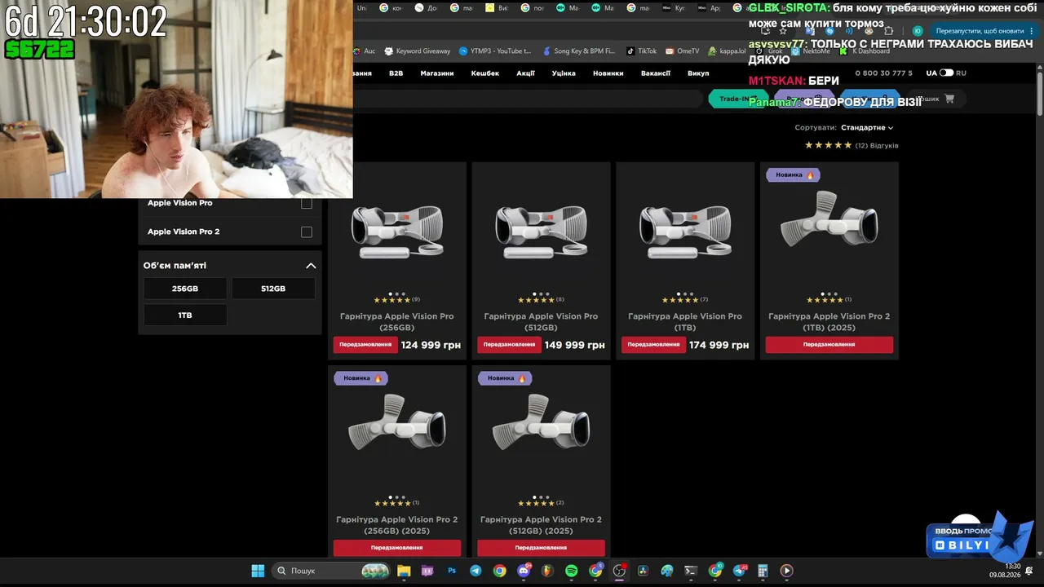Pre-order Apple Vision Pro (256GB)
1044x587 pixels.
[365, 345]
